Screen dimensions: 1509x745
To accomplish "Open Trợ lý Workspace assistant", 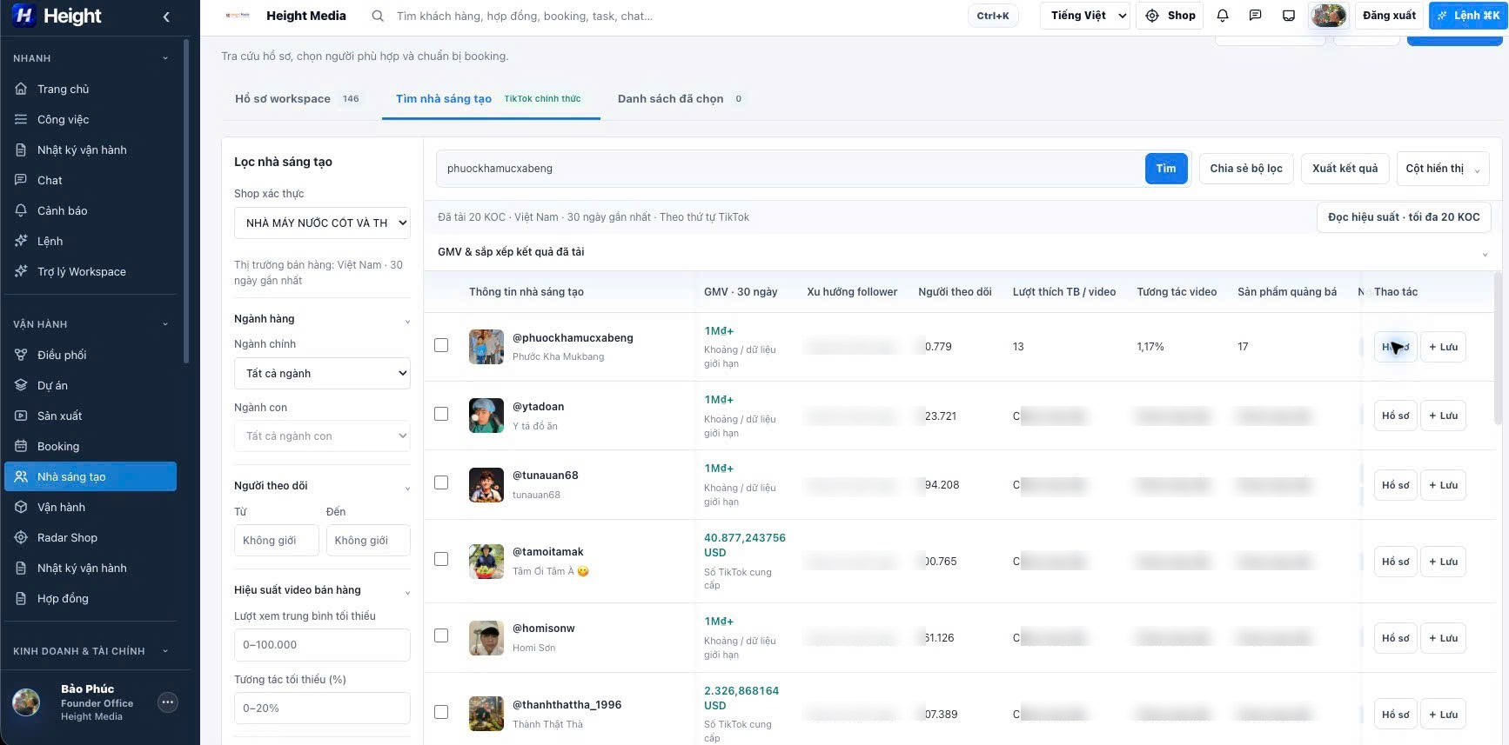I will tap(91, 271).
